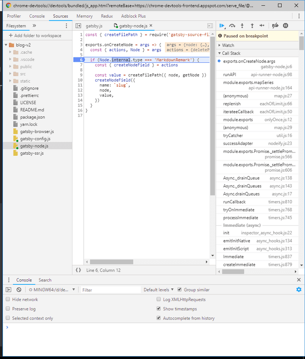Toggle the Show timestamps checkbox
305x359 pixels.
[x=159, y=309]
